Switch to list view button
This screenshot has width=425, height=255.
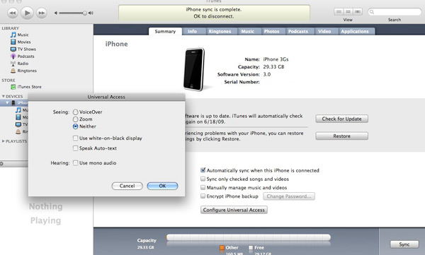pos(339,11)
